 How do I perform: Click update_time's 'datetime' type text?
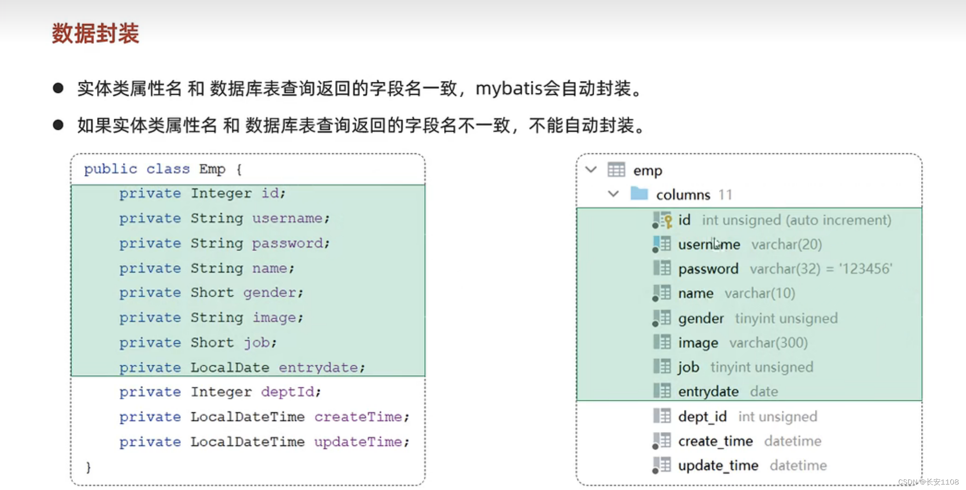798,466
